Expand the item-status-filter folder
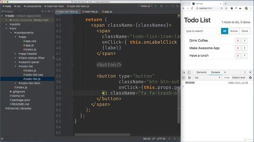This screenshot has height=142, width=254. (15, 58)
